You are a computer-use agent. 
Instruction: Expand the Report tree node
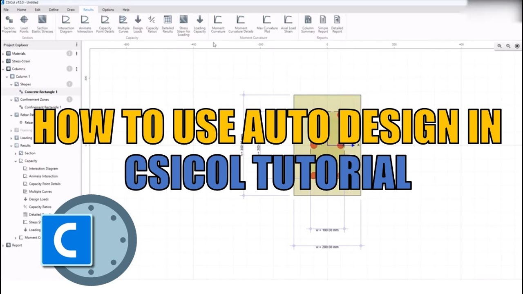click(x=3, y=245)
